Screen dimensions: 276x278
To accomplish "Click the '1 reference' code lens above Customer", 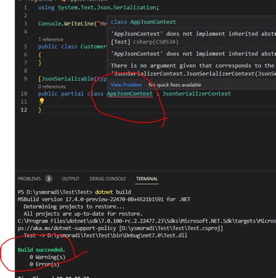I will pos(51,40).
